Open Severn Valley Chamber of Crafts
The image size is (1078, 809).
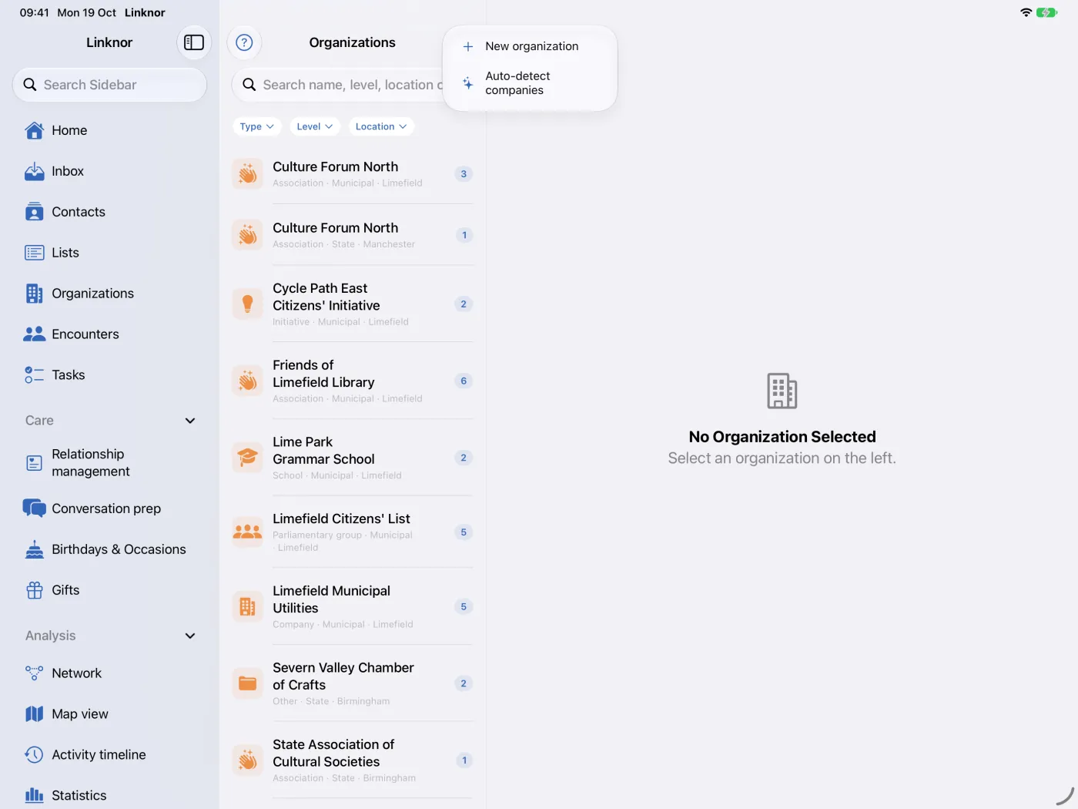(353, 683)
